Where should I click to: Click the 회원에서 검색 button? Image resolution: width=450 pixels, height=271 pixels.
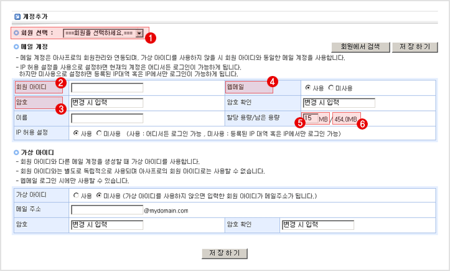click(360, 47)
